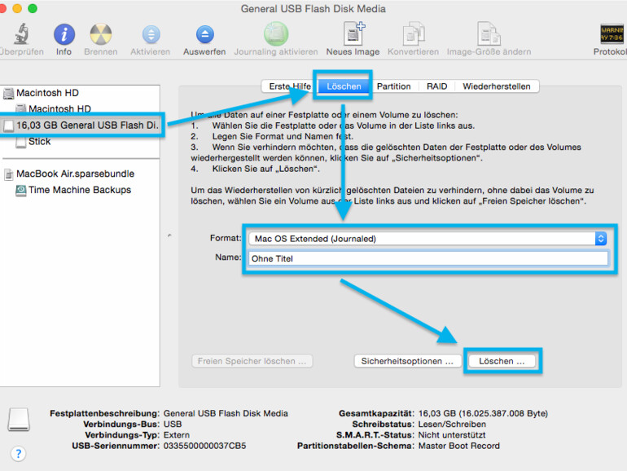Screen dimensions: 627x471
Task: Click the Time Machine Backups volume icon
Action: pyautogui.click(x=21, y=190)
